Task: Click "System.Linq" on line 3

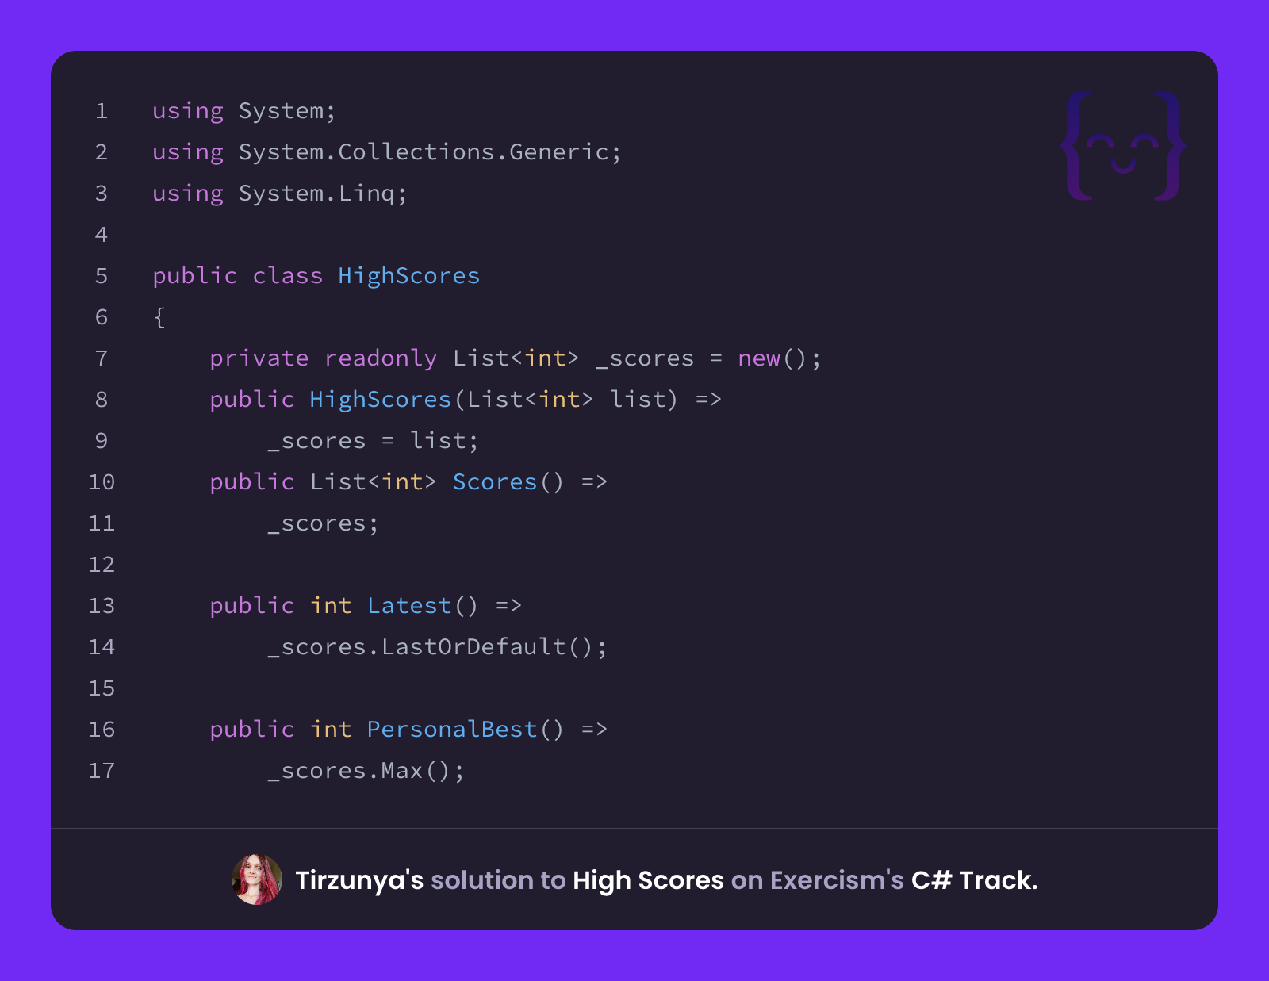Action: (316, 194)
